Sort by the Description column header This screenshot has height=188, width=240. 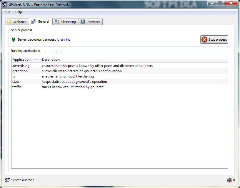click(x=134, y=60)
